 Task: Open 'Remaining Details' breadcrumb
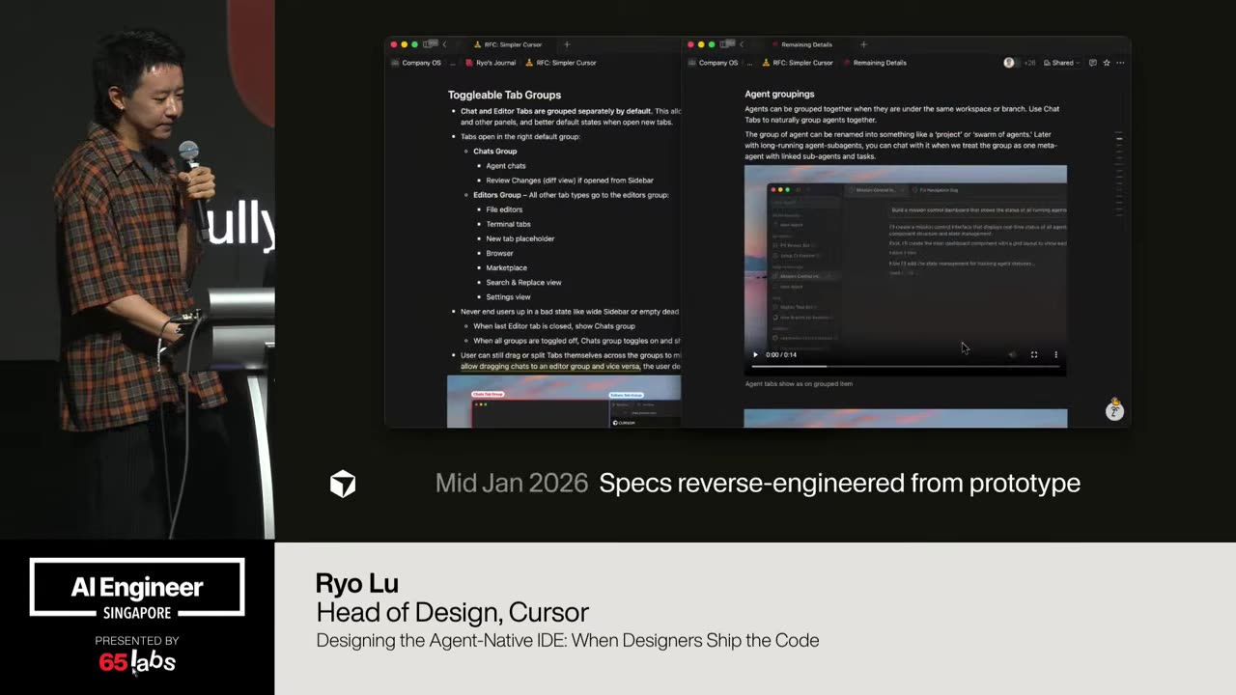click(875, 63)
